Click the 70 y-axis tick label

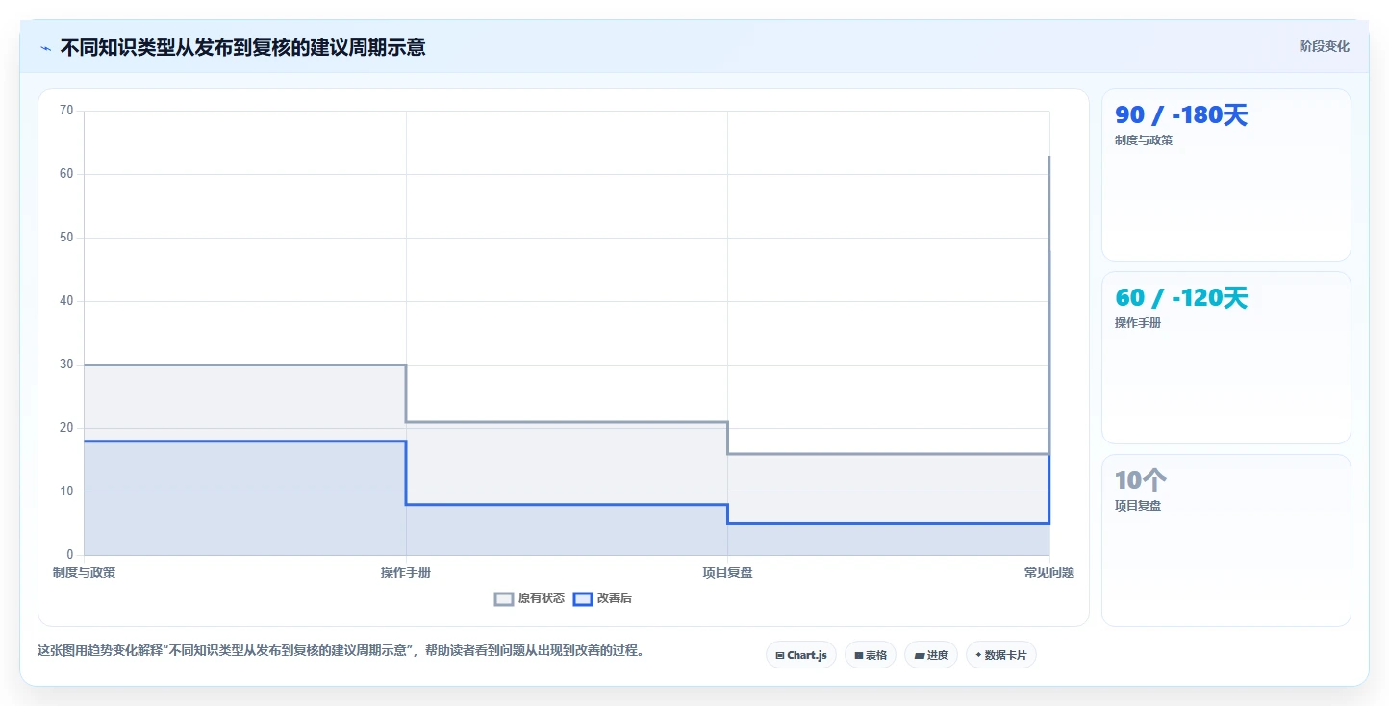[66, 111]
